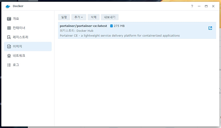Open the 네트워크 section
This screenshot has width=221, height=128.
(28, 55)
